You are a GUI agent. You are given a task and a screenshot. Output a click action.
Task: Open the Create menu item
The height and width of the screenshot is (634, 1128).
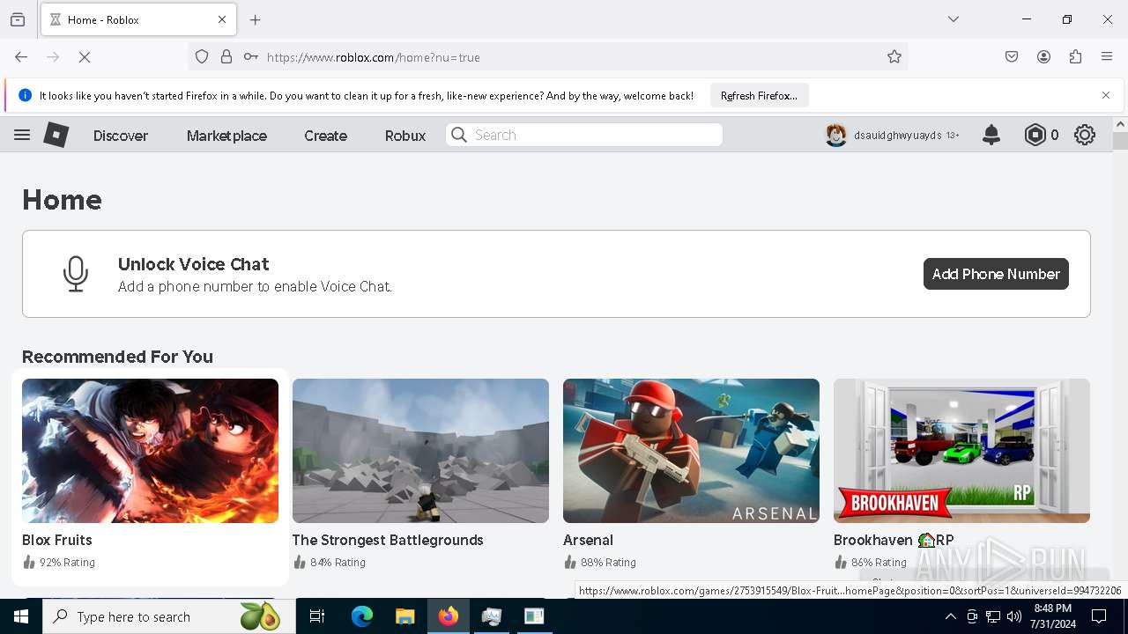pos(325,136)
